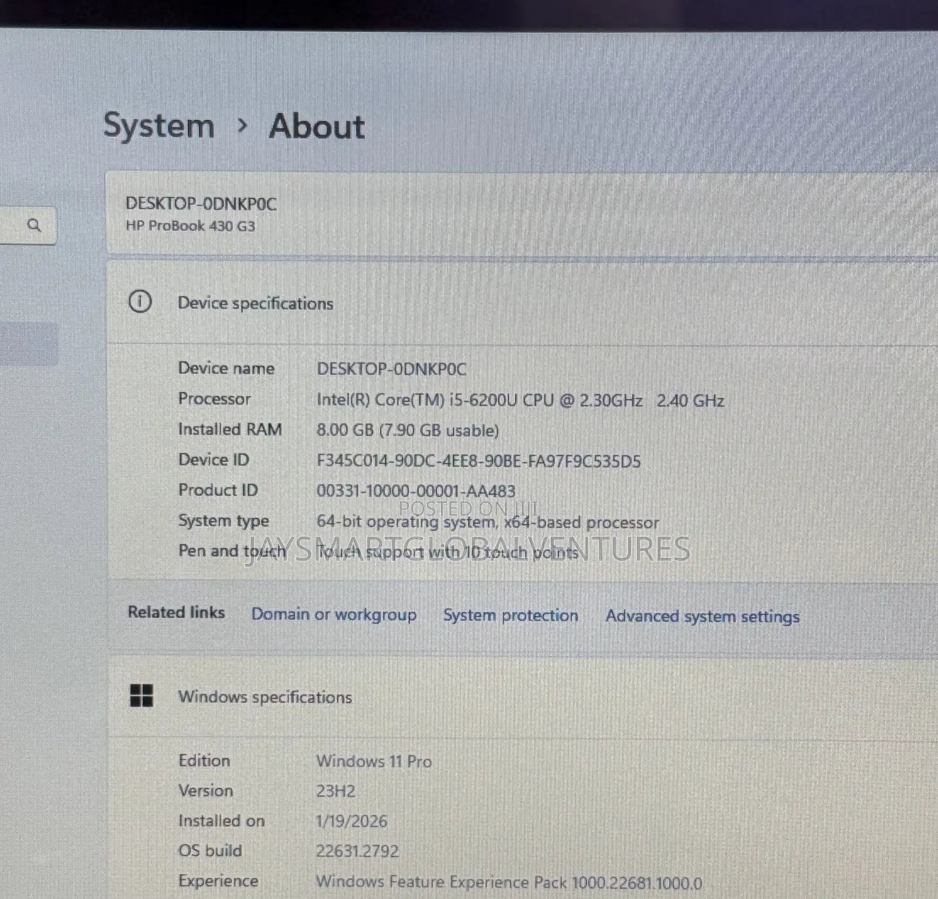Click the Edition label
Screen dimensions: 938x899
204,761
